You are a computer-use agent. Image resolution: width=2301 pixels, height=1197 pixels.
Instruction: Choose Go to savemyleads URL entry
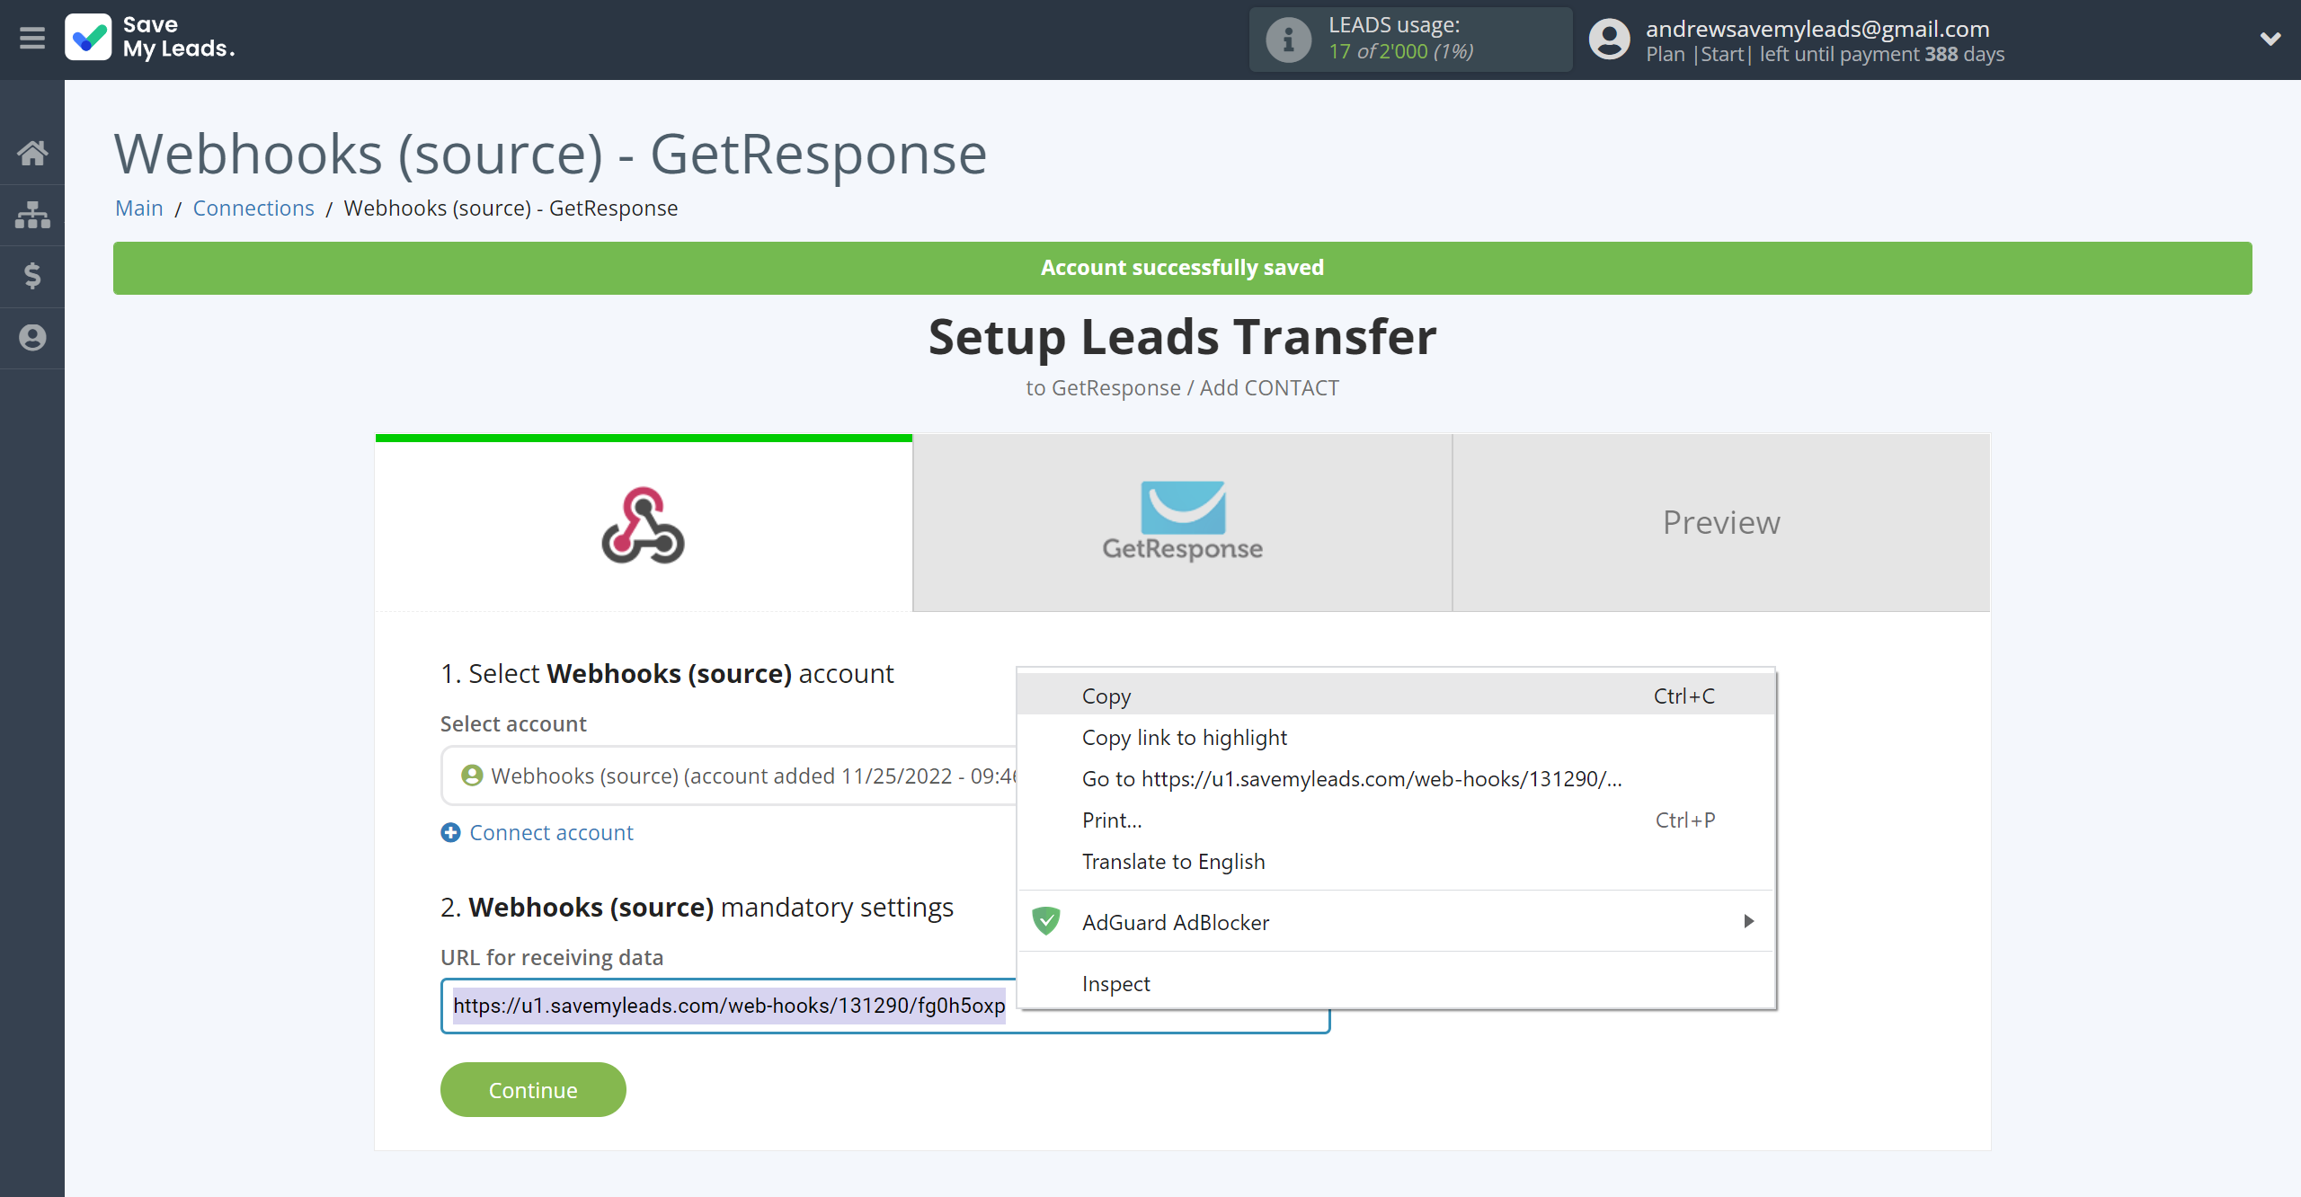1396,778
